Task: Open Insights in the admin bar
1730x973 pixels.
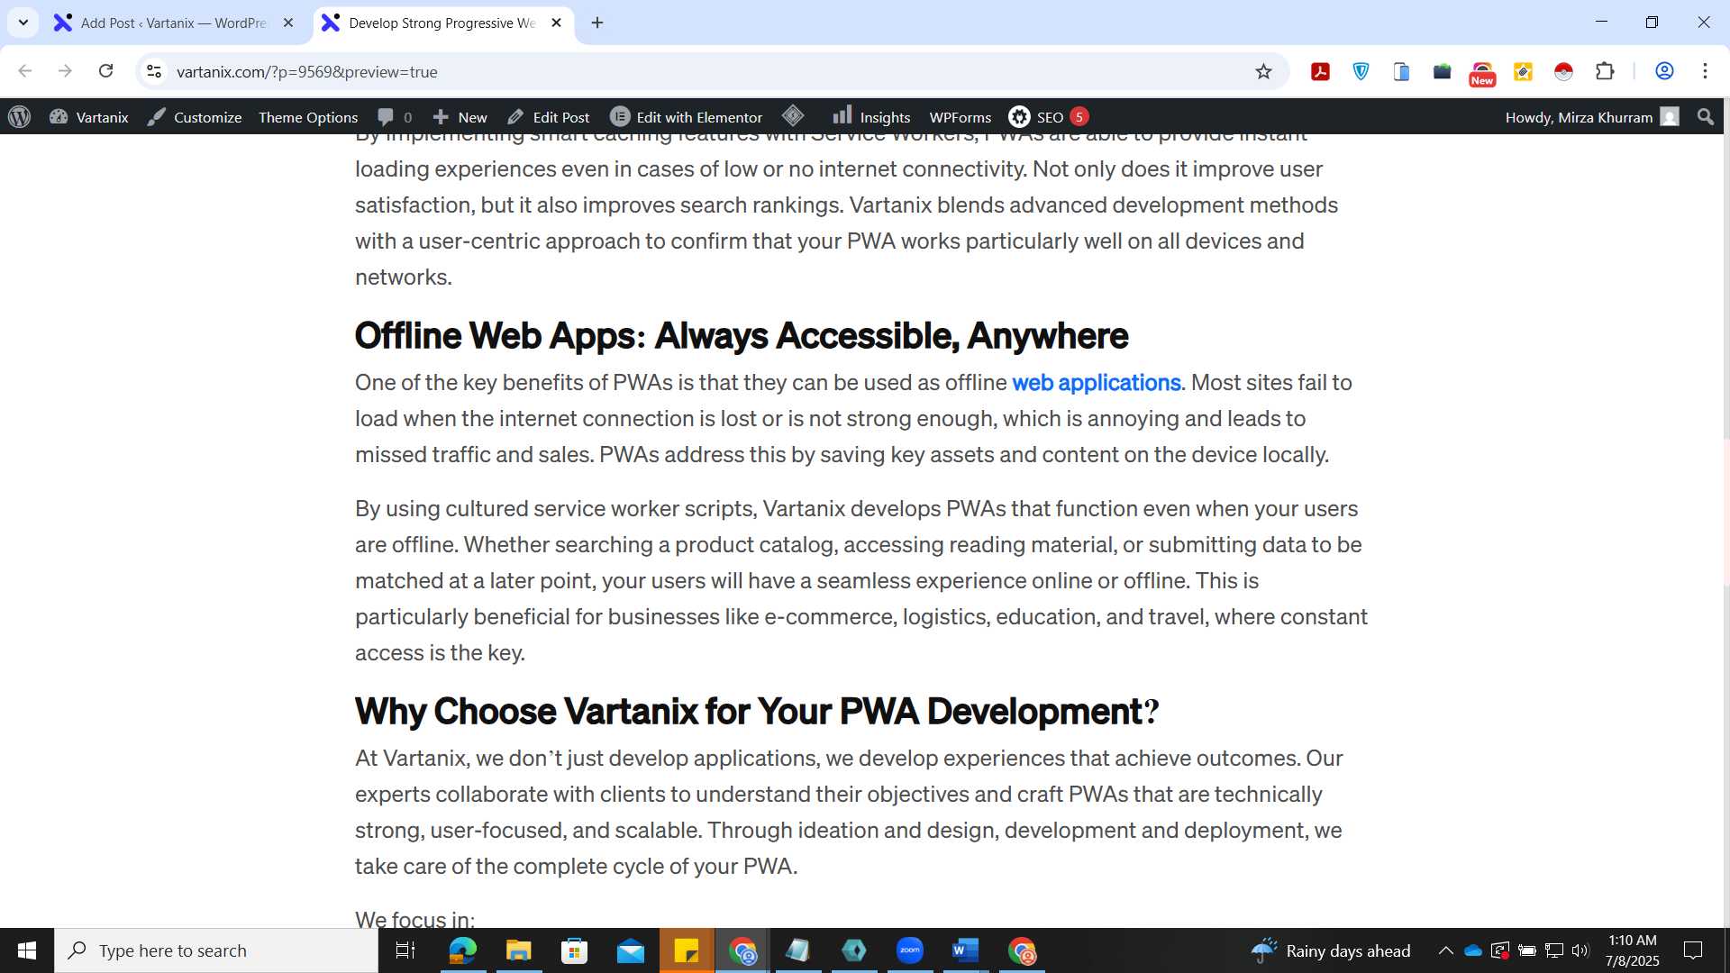Action: [871, 117]
